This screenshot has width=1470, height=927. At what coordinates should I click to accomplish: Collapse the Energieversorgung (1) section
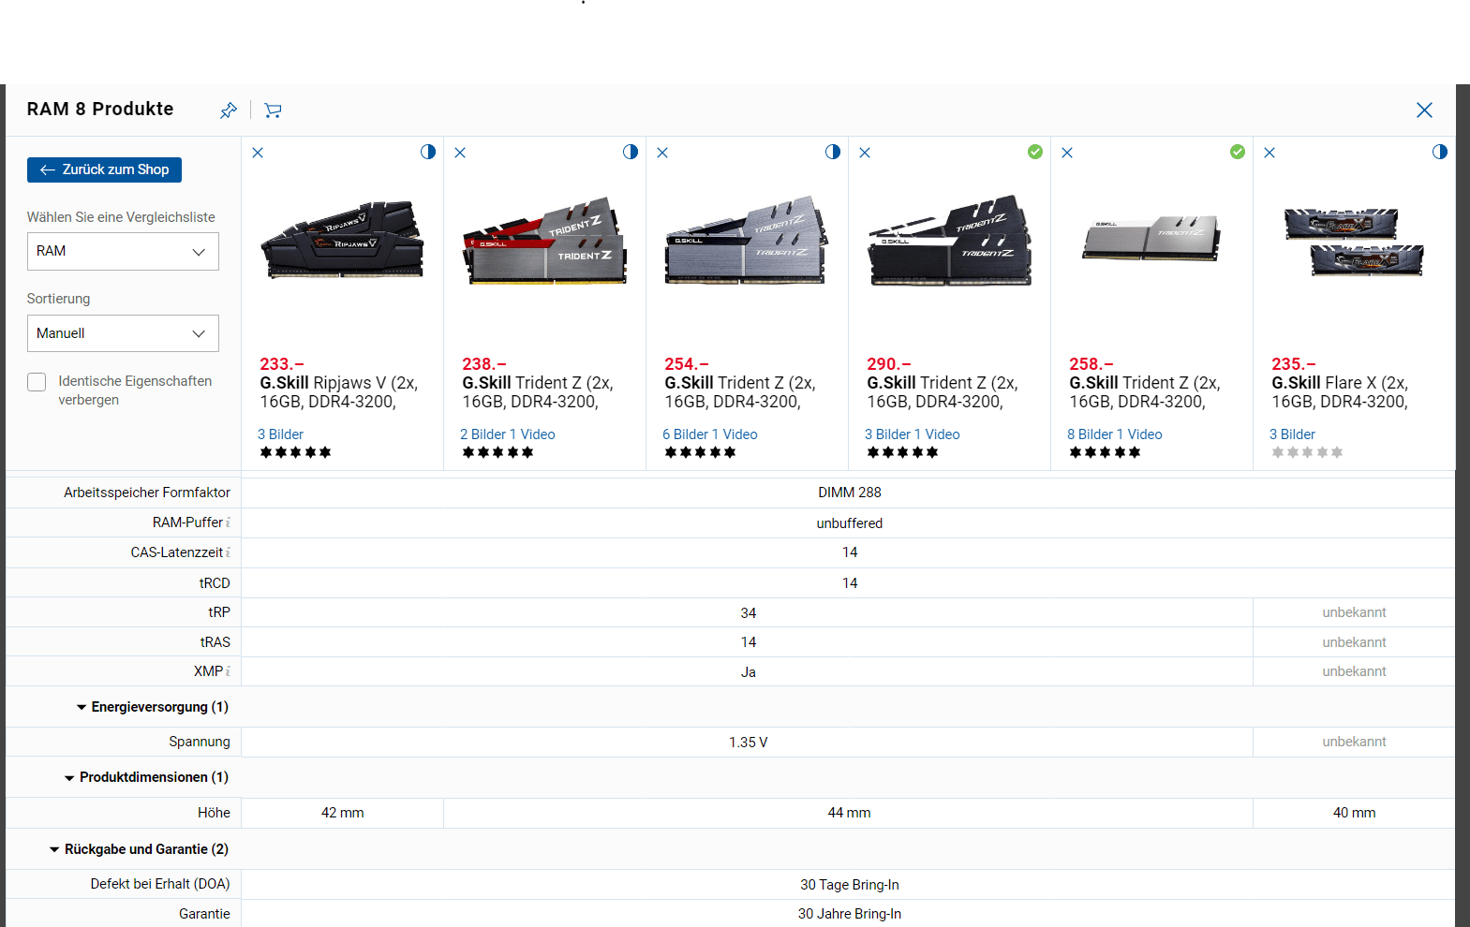[x=152, y=707]
